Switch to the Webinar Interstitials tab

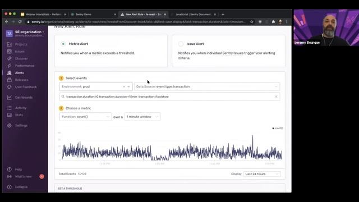point(43,15)
